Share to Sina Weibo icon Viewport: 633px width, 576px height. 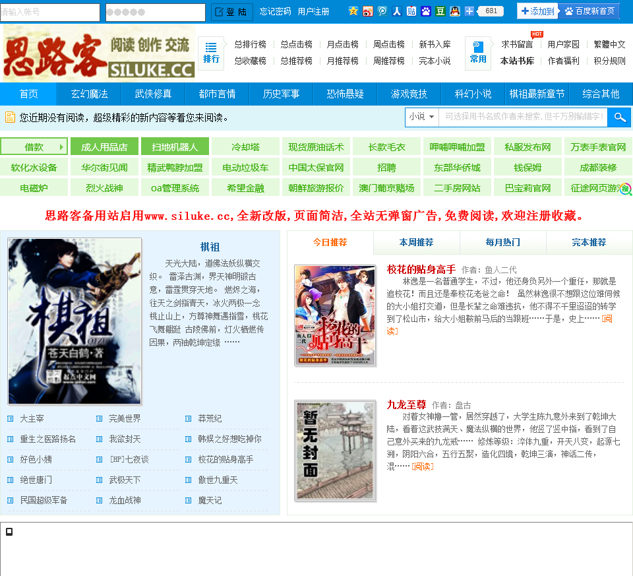pos(368,11)
